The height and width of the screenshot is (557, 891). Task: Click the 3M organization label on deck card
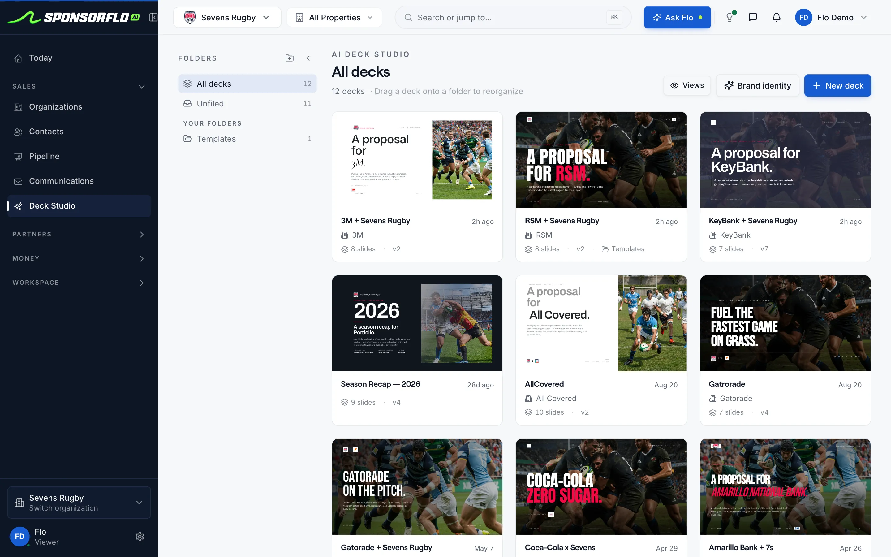352,235
